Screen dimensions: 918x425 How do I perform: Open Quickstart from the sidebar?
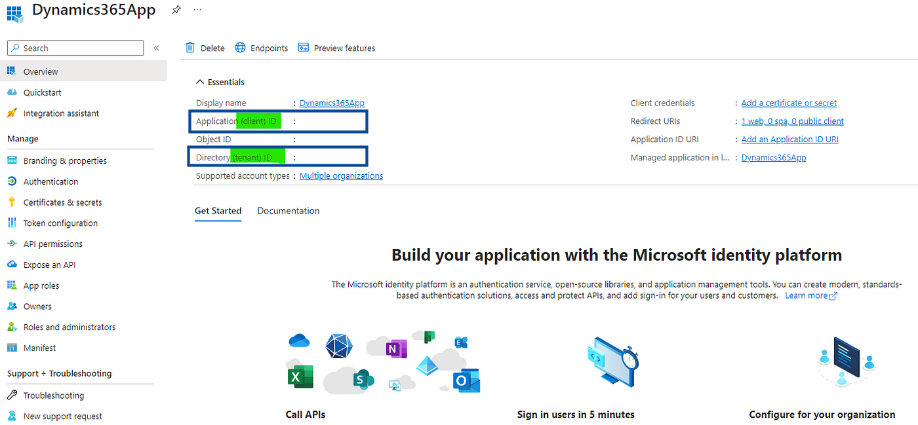click(x=43, y=92)
